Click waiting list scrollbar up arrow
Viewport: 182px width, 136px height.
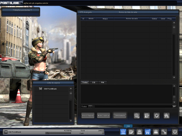click(71, 89)
